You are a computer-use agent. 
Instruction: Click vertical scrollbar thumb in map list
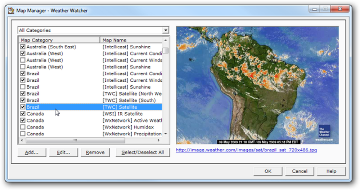tap(166, 50)
